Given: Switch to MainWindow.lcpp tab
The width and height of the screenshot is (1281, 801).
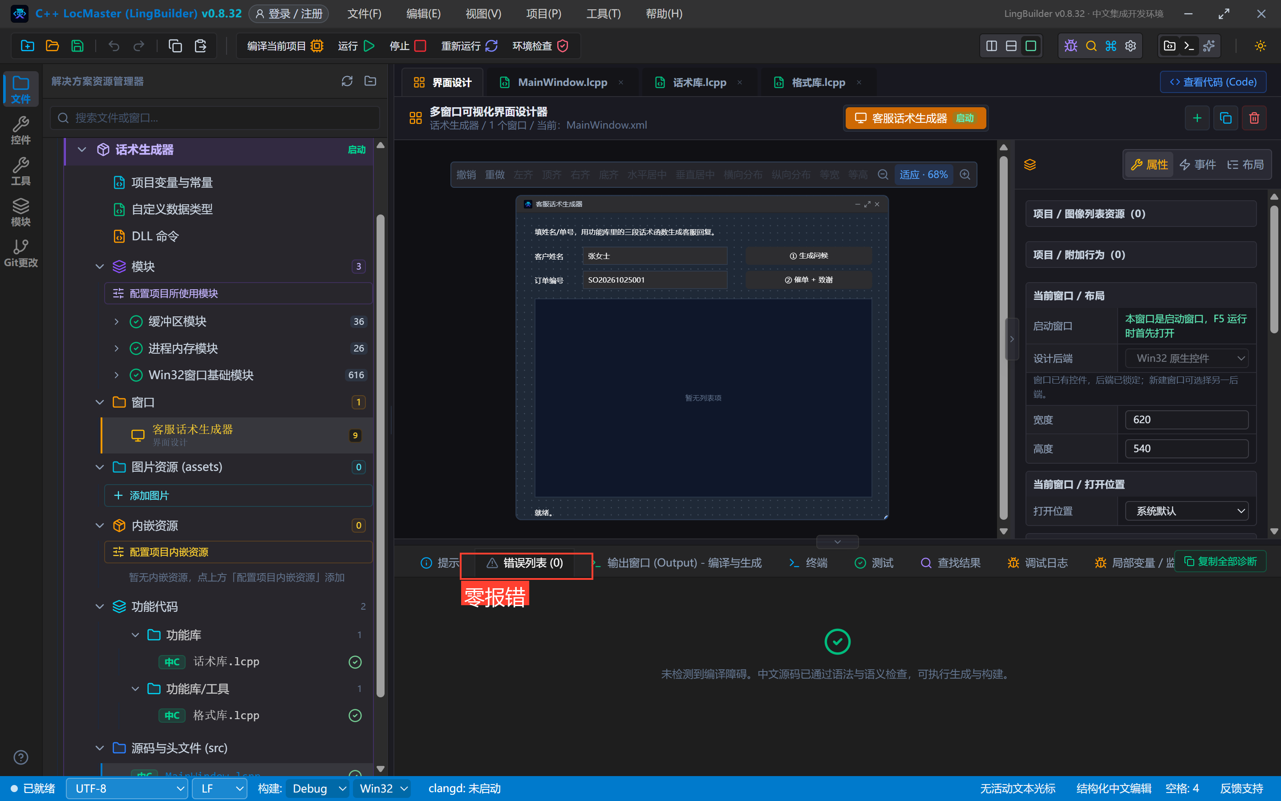Looking at the screenshot, I should tap(562, 82).
